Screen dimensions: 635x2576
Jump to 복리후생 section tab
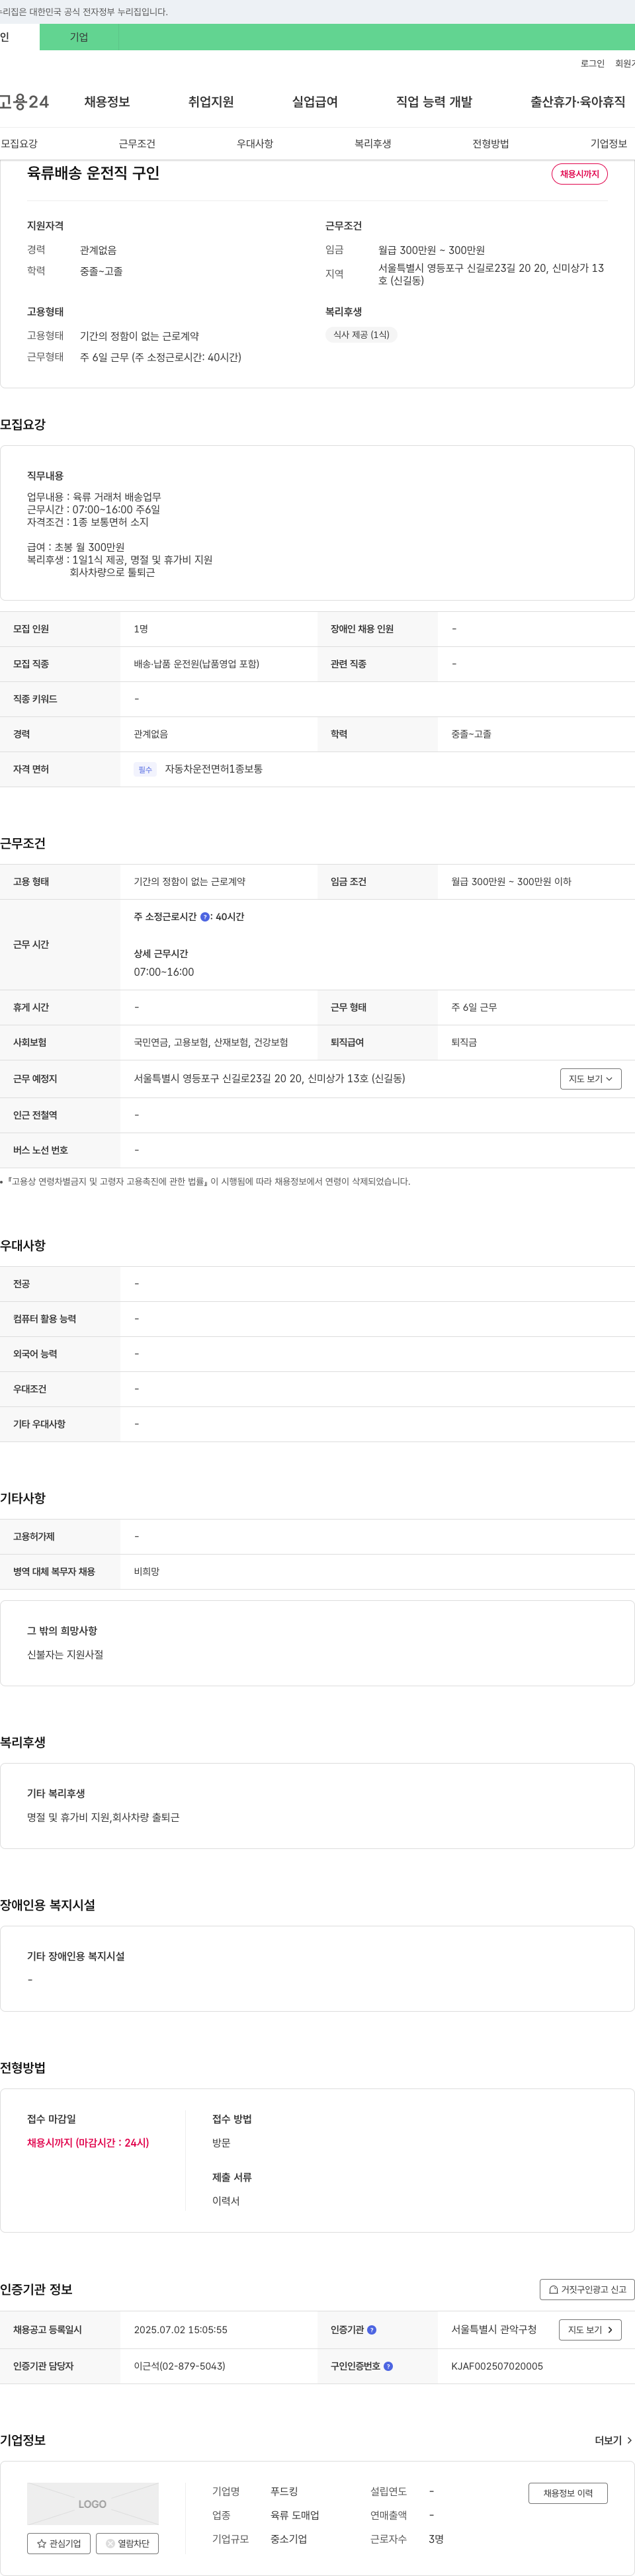click(x=373, y=144)
